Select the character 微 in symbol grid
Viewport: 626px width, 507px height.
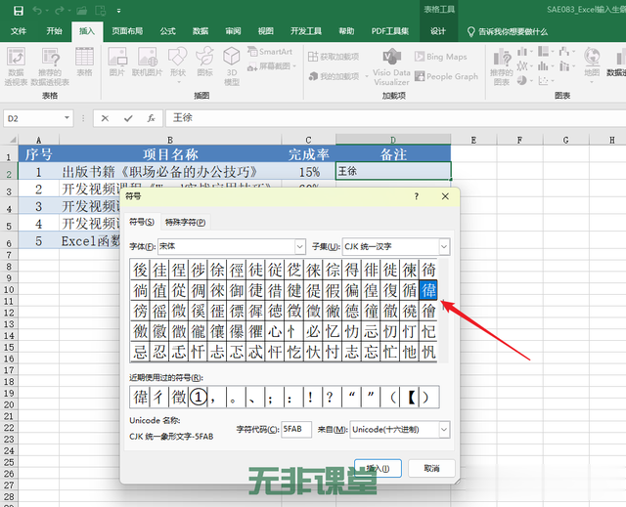179,311
